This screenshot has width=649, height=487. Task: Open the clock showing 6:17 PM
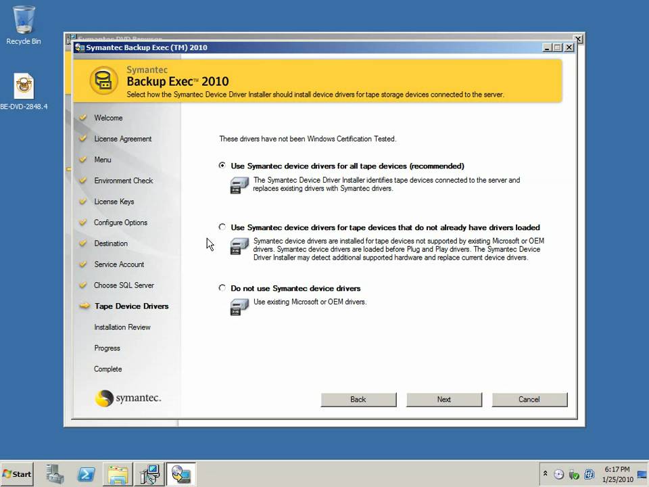click(x=617, y=475)
